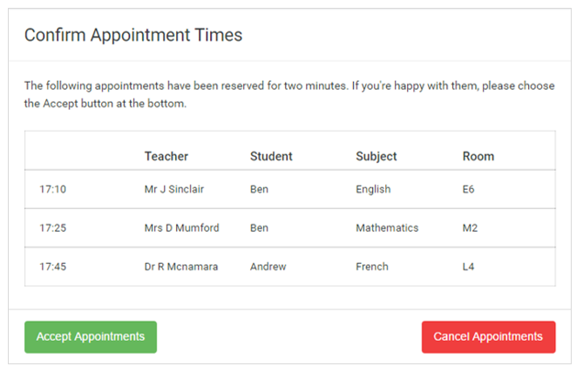
Task: Select the 17:25 appointment time
Action: coord(52,228)
